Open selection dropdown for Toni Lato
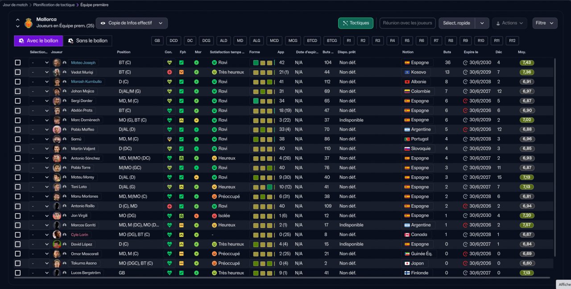Image resolution: width=571 pixels, height=289 pixels. [x=39, y=187]
